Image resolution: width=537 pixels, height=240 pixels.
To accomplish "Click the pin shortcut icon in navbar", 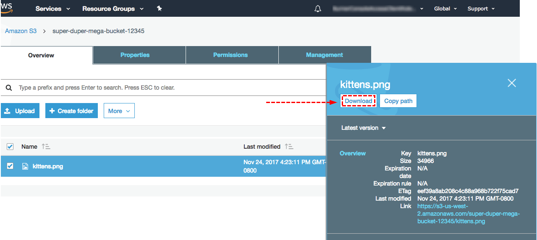I will (159, 8).
